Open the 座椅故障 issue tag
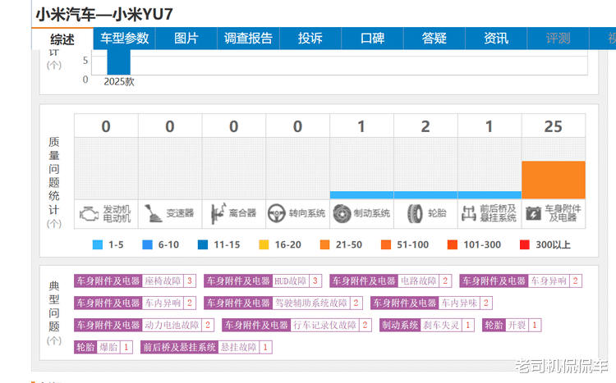 tap(135, 281)
